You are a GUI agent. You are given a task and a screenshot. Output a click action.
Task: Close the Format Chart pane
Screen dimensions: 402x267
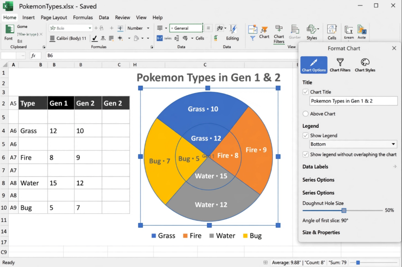pos(394,48)
